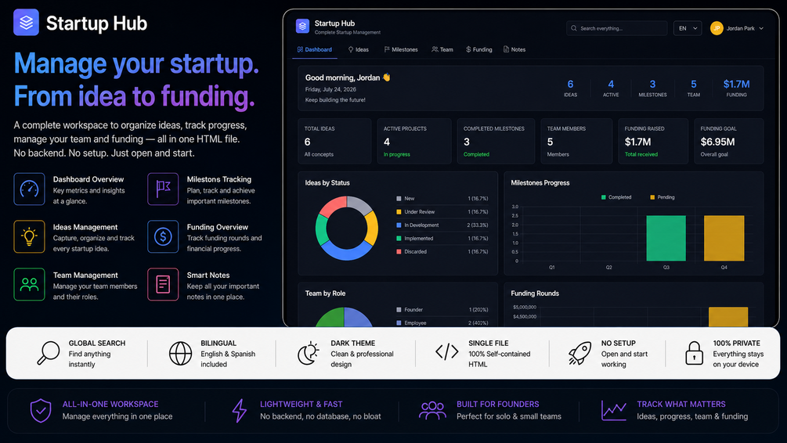Click the Smart Notes document icon

coord(163,284)
